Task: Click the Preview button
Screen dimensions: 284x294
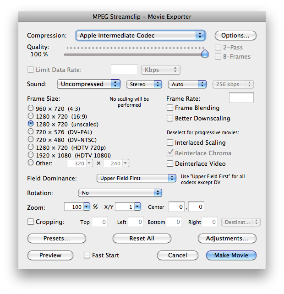Action: [50, 255]
